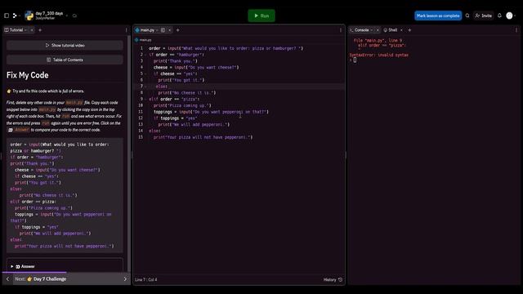Add a new tab in the Console pane
Viewport: 523px width, 294px height.
tap(409, 30)
